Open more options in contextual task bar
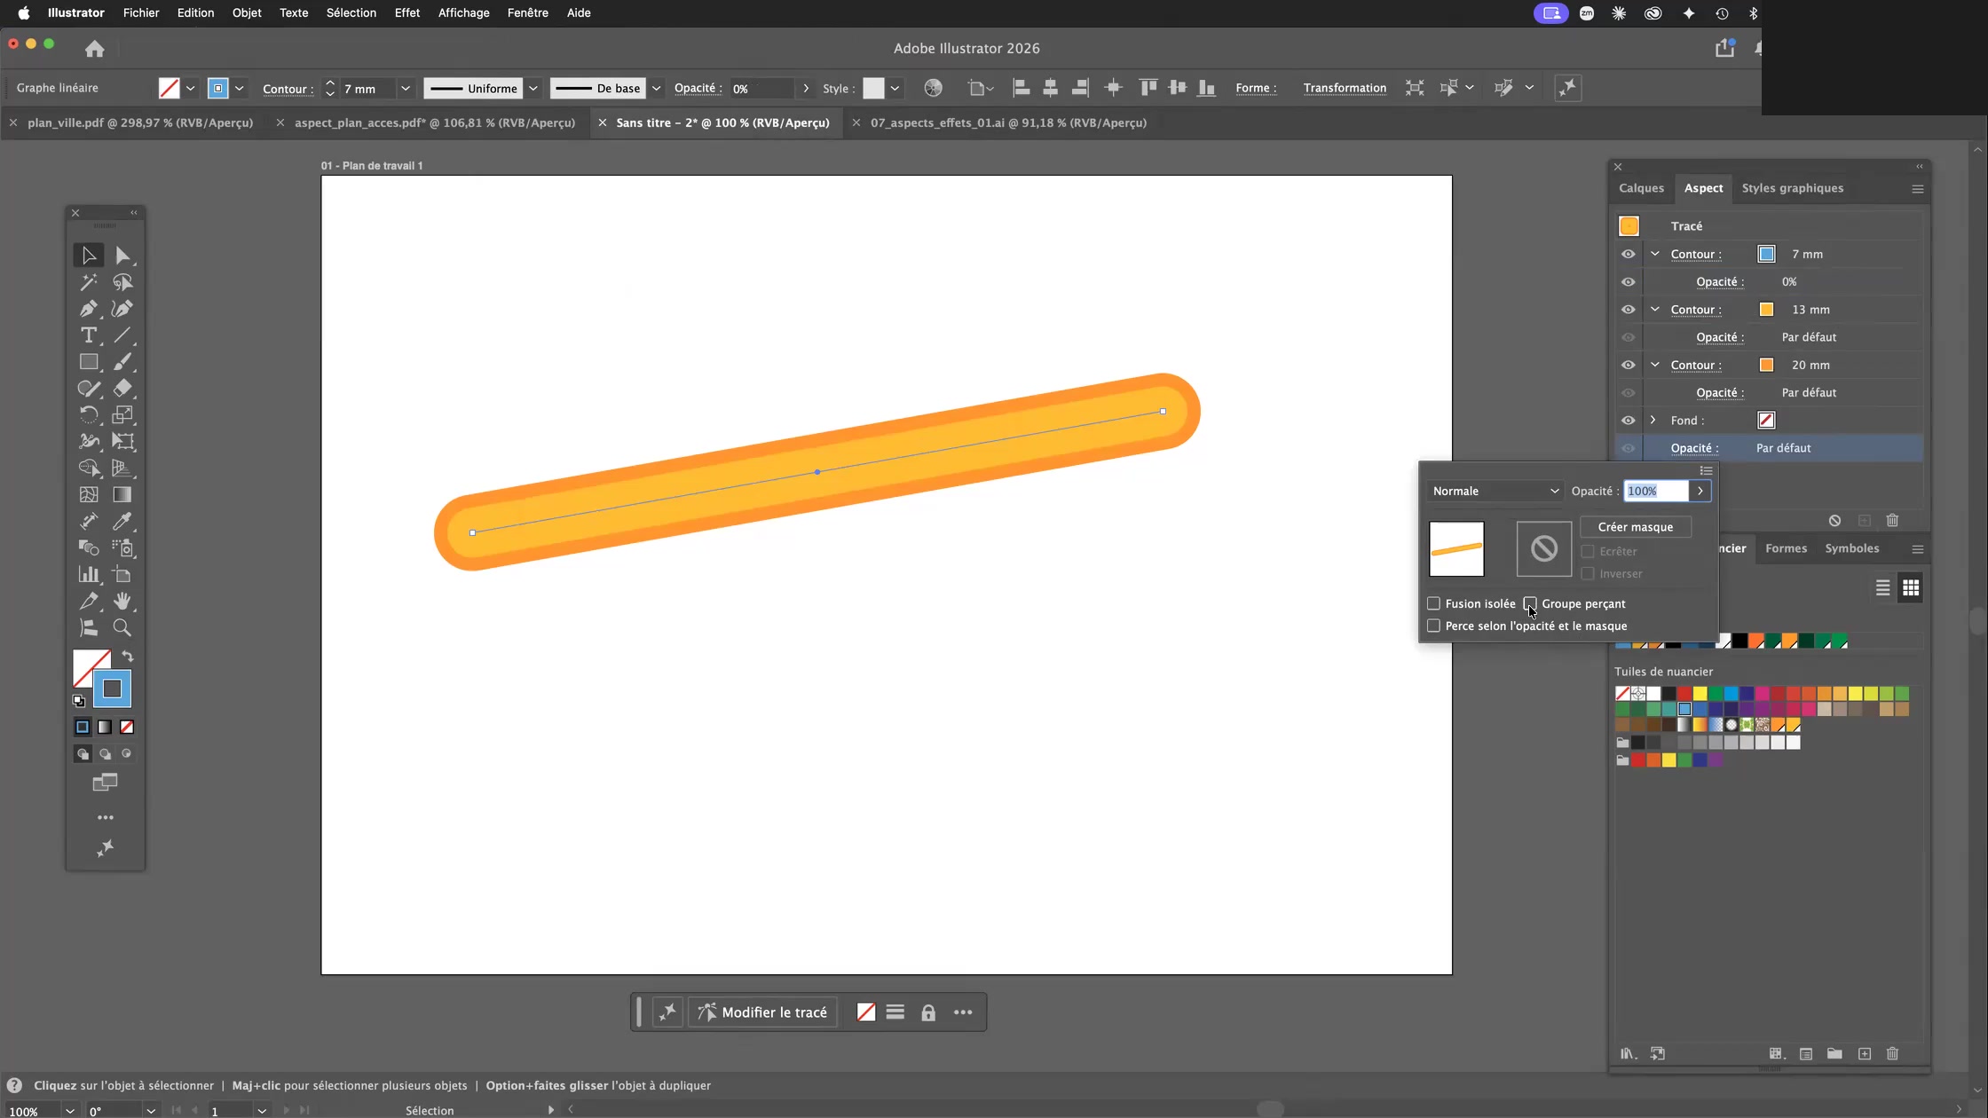The width and height of the screenshot is (1988, 1118). click(963, 1012)
